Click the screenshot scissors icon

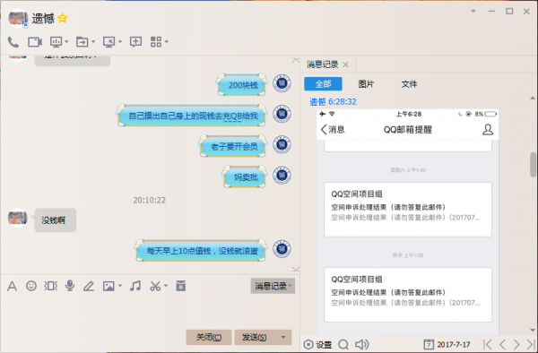tap(155, 286)
